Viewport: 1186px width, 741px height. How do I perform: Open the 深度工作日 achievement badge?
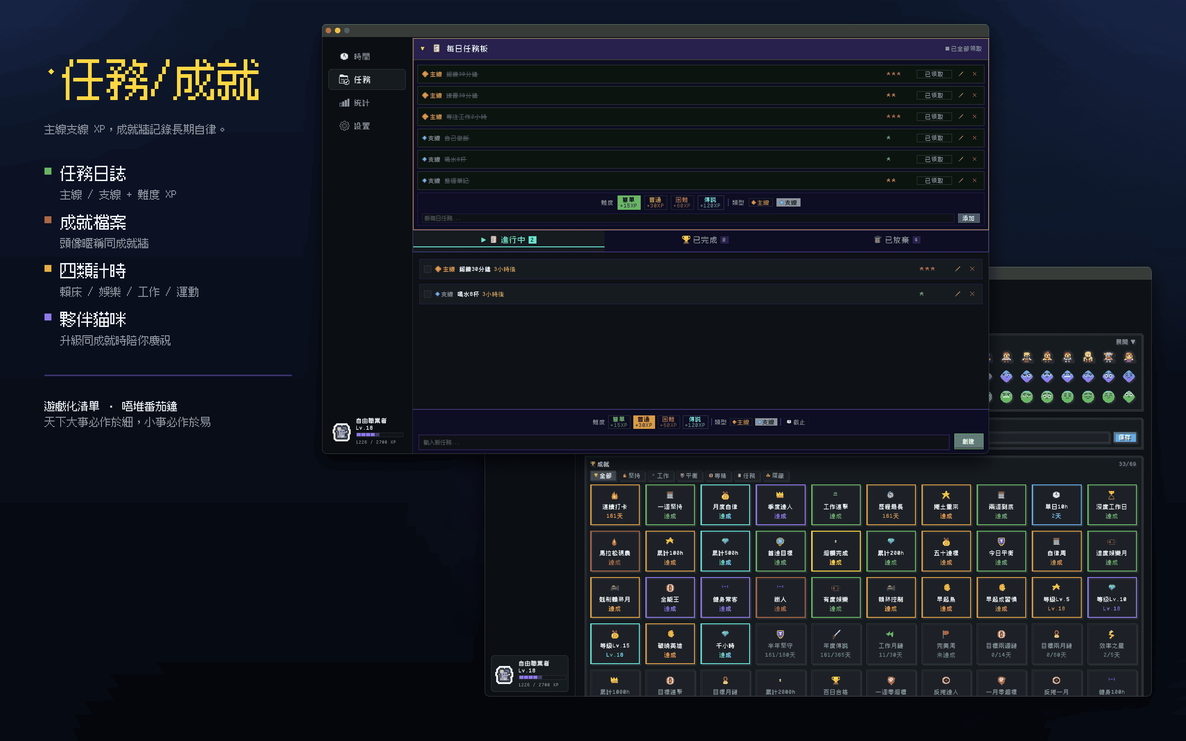pos(1111,505)
